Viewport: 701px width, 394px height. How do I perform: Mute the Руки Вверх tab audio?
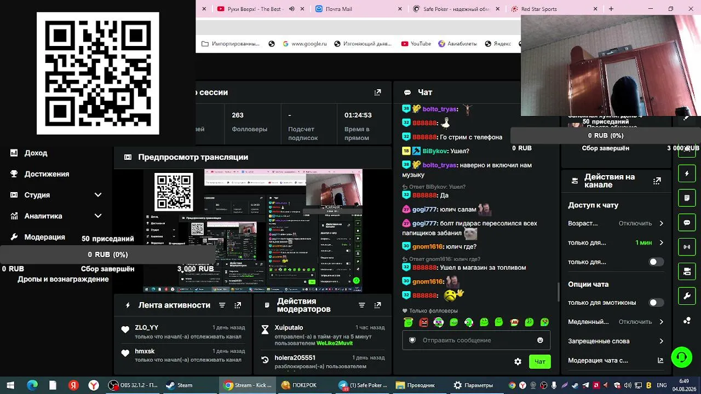click(291, 9)
